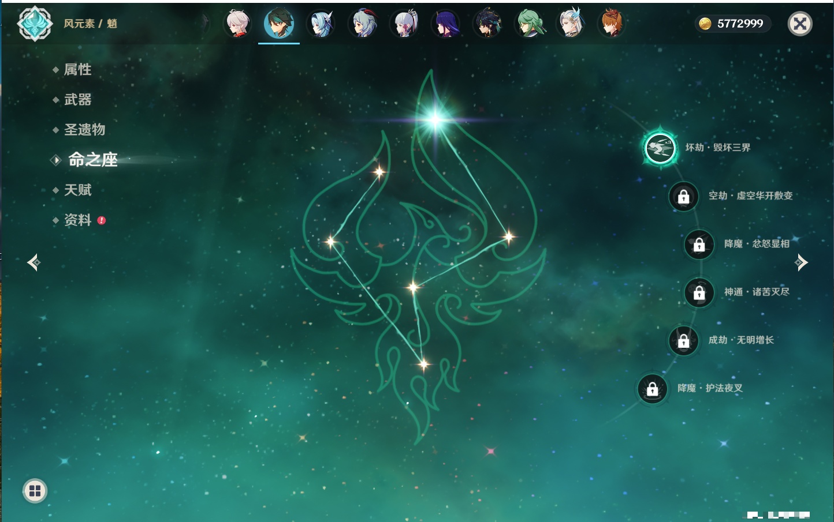Select the locked 空劫·虚空华开敷变 constellation
Screen dimensions: 834x522
[x=683, y=196]
